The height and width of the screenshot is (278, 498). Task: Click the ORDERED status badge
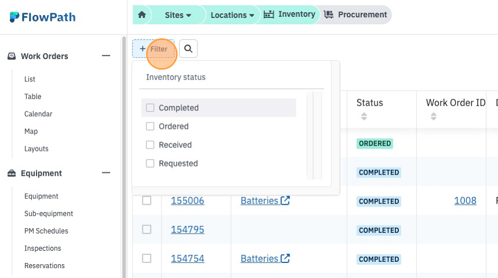coord(375,143)
